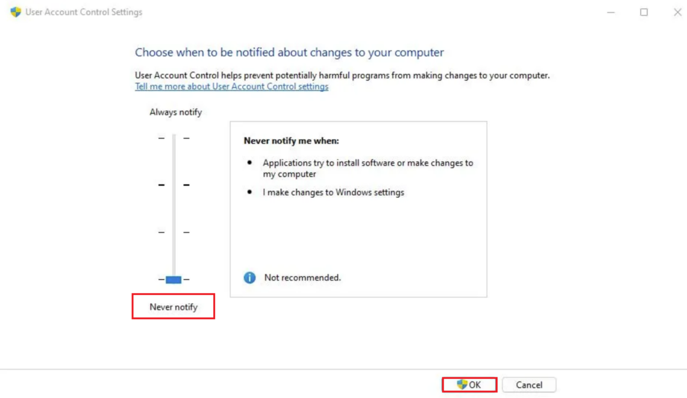Click the Always notify label above the slider
This screenshot has width=687, height=398.
click(x=175, y=112)
